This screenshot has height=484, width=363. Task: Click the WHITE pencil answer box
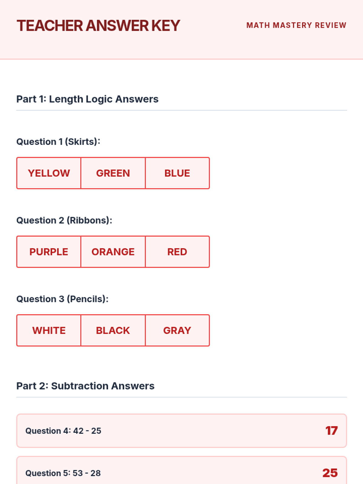49,330
